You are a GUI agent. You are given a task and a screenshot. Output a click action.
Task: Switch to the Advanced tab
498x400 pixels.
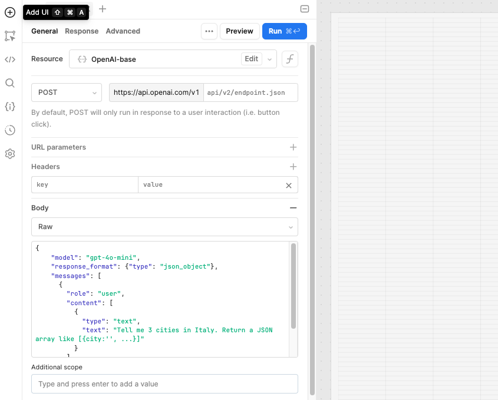click(123, 31)
